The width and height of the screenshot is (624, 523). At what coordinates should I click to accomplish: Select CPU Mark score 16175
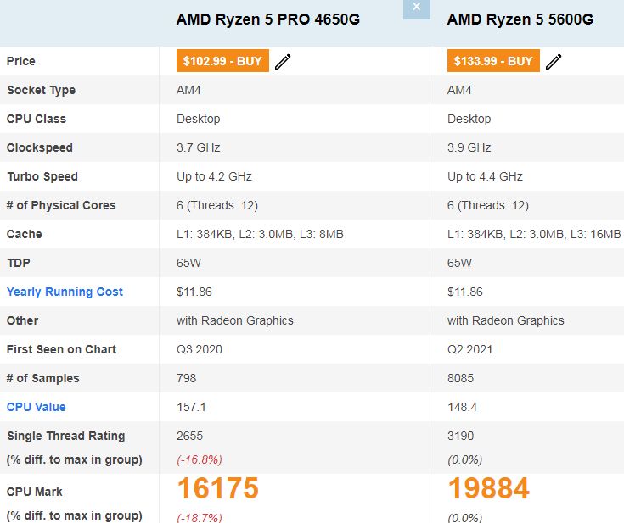click(x=218, y=488)
